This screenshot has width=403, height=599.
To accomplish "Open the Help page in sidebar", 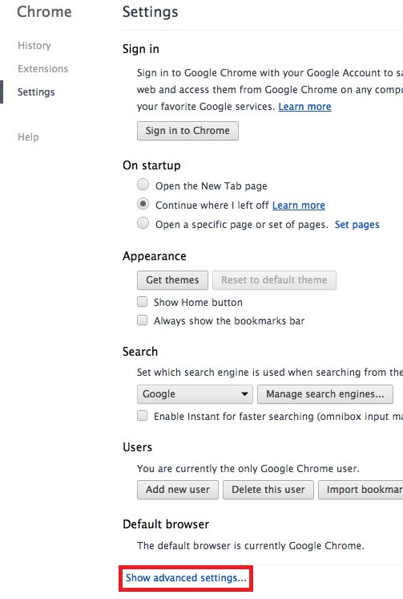I will pyautogui.click(x=28, y=137).
